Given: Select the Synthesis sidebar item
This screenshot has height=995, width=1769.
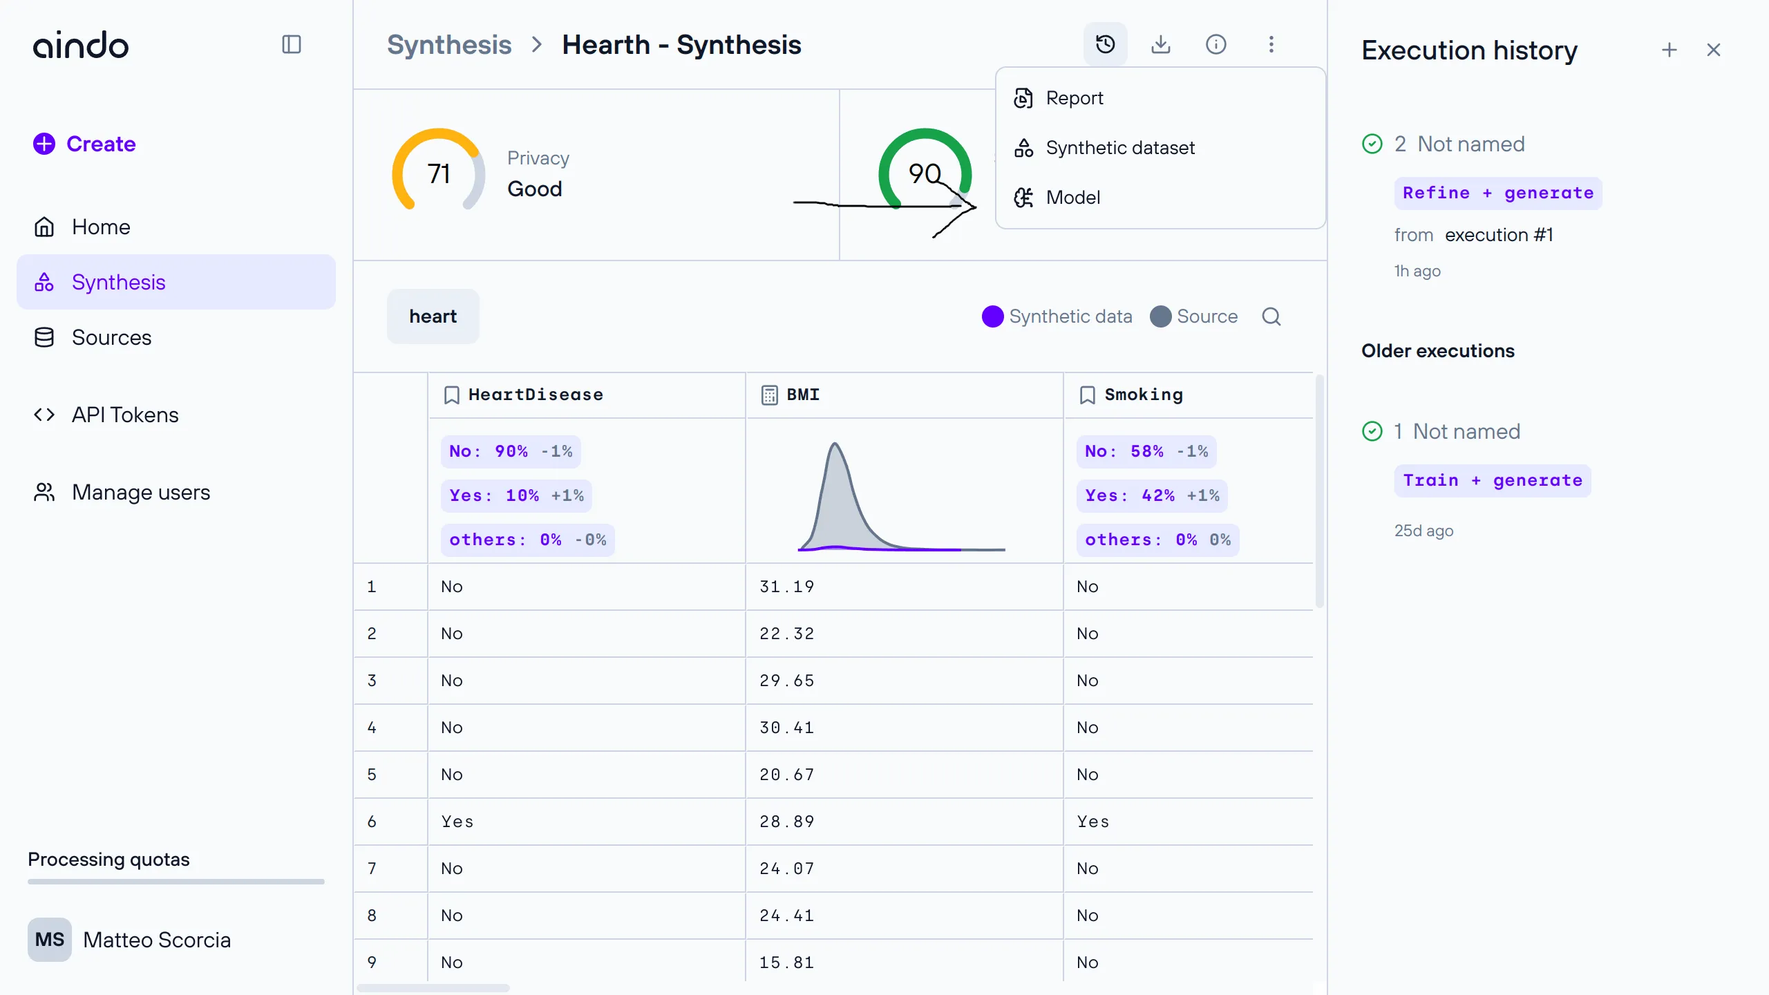Looking at the screenshot, I should (x=176, y=282).
